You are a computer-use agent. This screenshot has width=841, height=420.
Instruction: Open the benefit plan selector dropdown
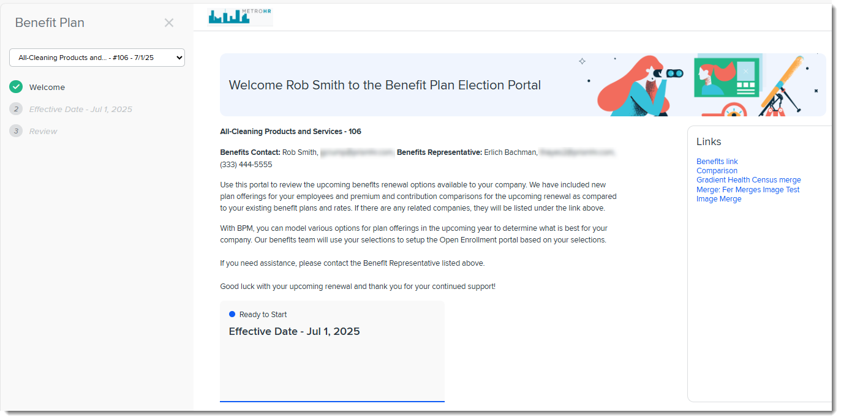97,58
